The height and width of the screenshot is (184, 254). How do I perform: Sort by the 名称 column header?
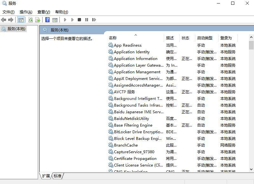click(x=113, y=38)
